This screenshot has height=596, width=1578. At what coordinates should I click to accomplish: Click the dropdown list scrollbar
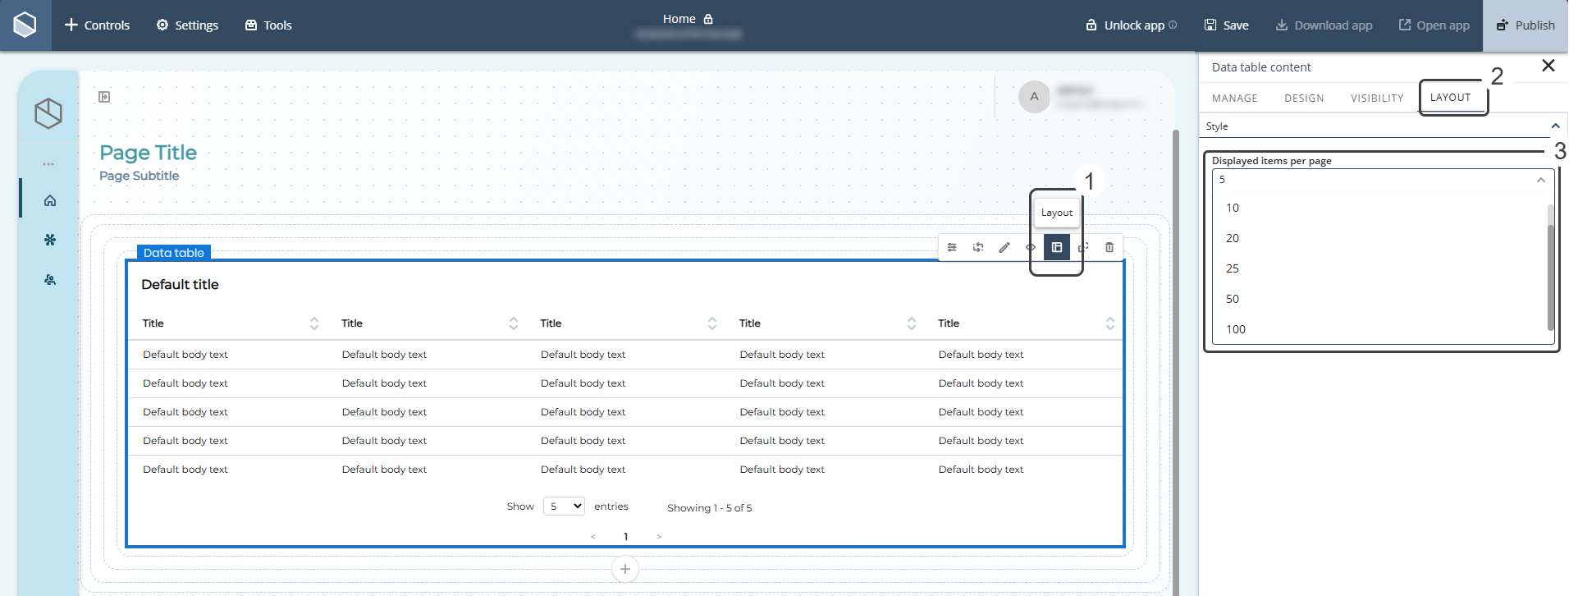click(x=1550, y=271)
